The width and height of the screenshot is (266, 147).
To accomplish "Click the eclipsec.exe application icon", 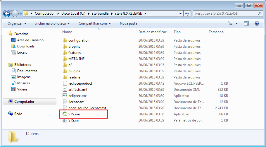I will tap(65, 95).
